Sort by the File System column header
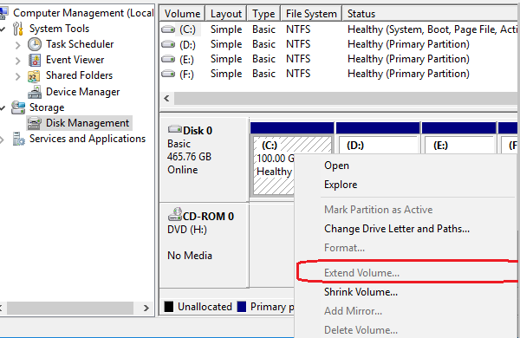Screen dimensions: 520x338 coord(311,14)
